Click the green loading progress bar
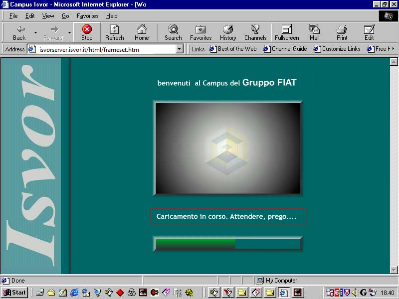 pos(195,244)
